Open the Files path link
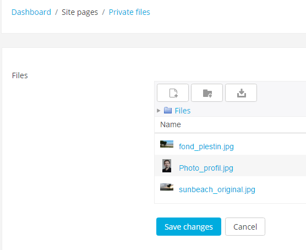This screenshot has width=306, height=250. click(x=183, y=111)
